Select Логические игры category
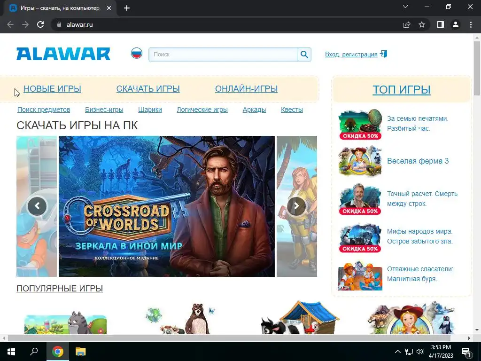This screenshot has height=361, width=481. tap(202, 110)
